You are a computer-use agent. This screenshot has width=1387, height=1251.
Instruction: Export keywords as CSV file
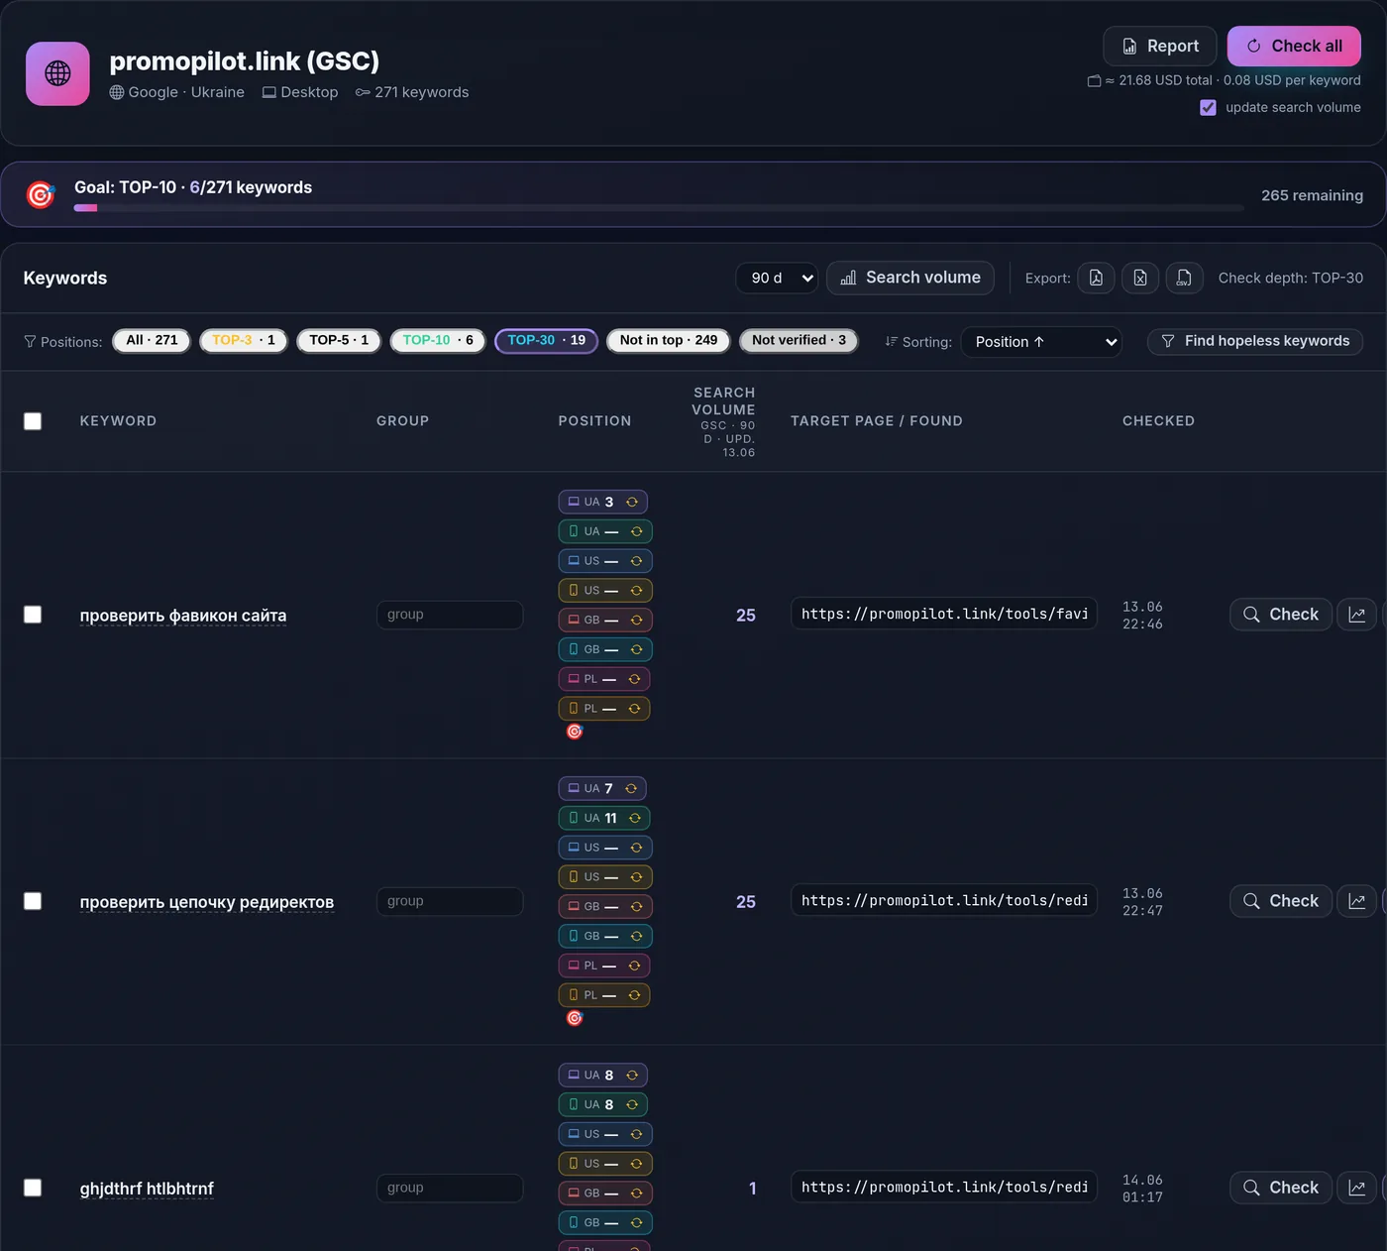coord(1184,279)
